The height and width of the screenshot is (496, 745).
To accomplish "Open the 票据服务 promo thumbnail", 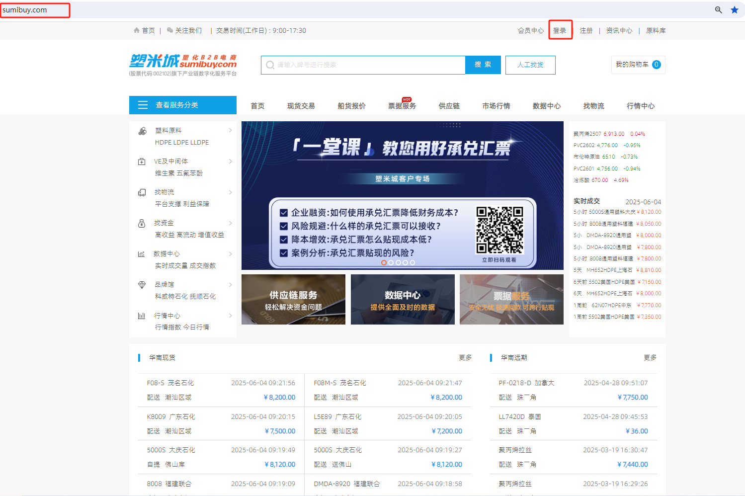I will pos(511,300).
